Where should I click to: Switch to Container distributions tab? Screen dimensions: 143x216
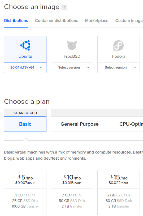(57, 21)
